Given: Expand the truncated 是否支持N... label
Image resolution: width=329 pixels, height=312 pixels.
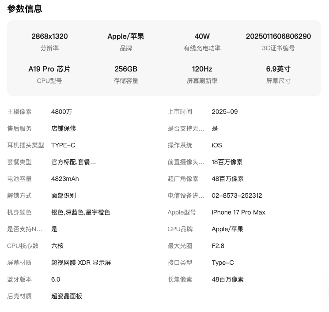Looking at the screenshot, I should click(25, 229).
